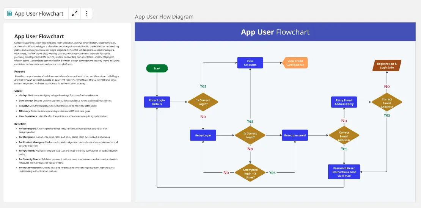Click the Benefits heading in the description panel
The image size is (421, 208).
tap(20, 124)
